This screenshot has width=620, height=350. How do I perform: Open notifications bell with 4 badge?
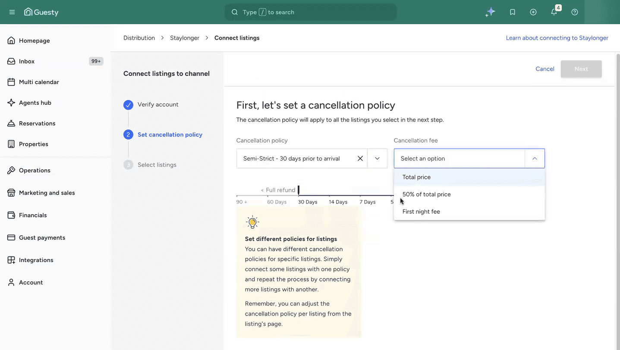click(554, 12)
